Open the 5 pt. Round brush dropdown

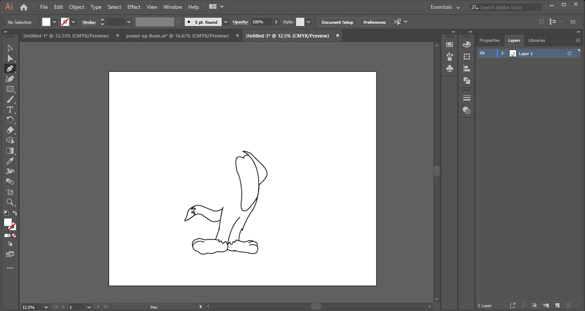[x=225, y=22]
